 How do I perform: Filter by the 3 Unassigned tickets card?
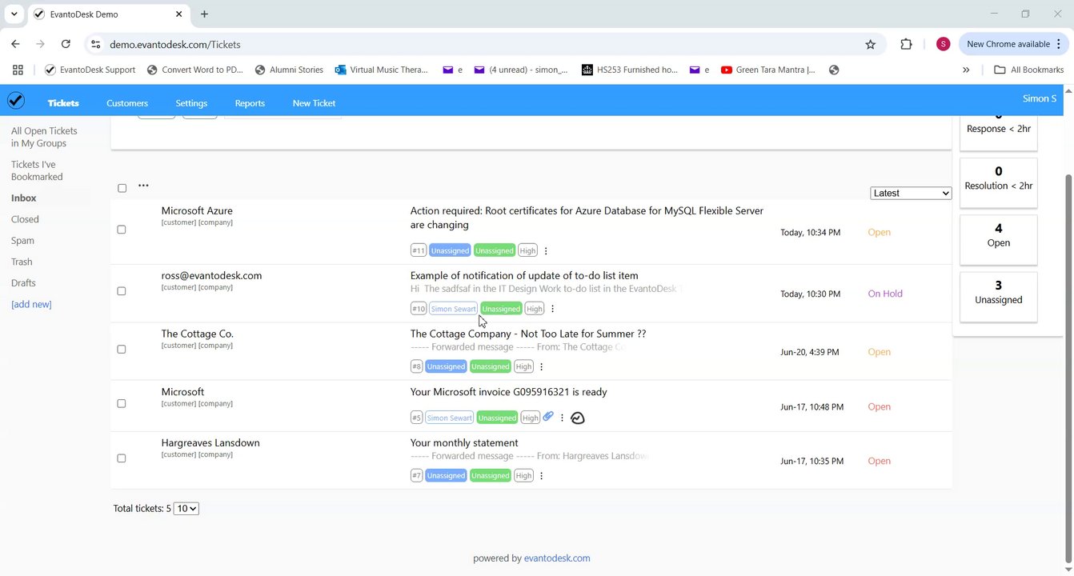[x=998, y=297]
